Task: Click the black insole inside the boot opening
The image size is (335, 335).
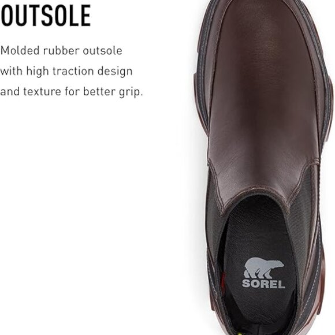Action: tap(256, 245)
